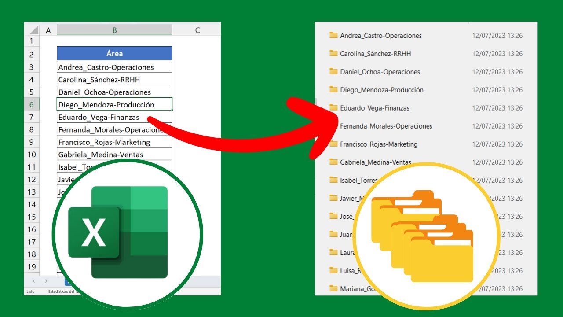Click the Diego_Mendoza-Producción folder icon

[333, 89]
